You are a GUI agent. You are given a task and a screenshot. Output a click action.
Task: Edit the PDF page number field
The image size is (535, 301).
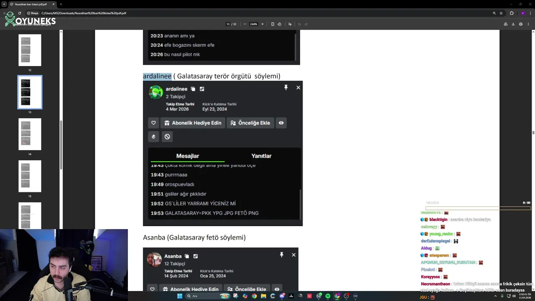228,24
